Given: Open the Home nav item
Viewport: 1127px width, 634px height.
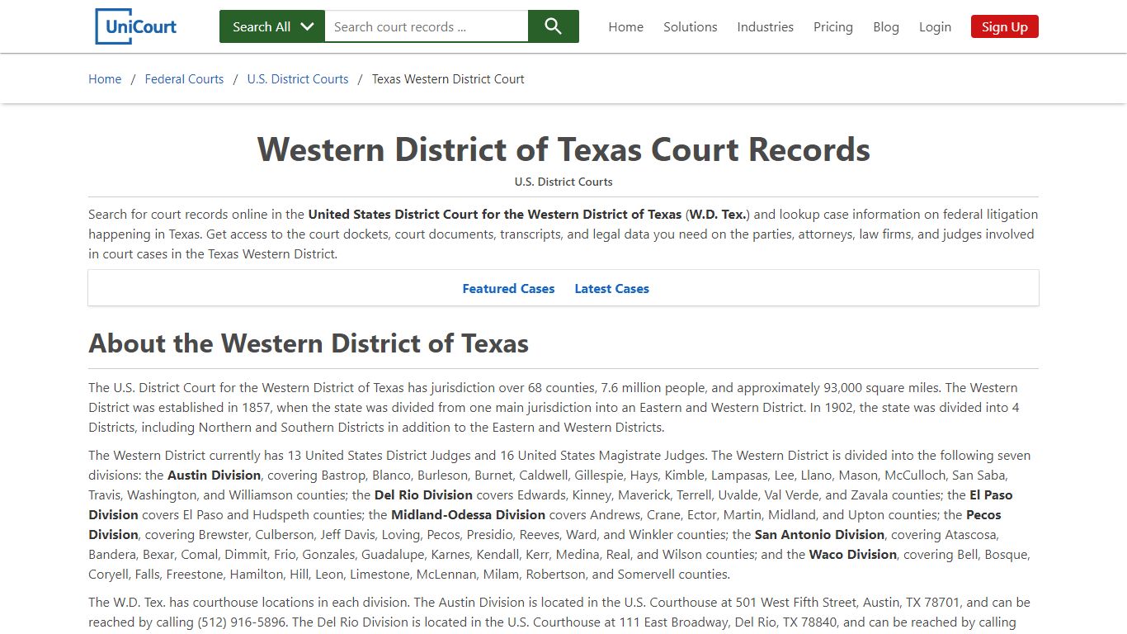Looking at the screenshot, I should (626, 26).
